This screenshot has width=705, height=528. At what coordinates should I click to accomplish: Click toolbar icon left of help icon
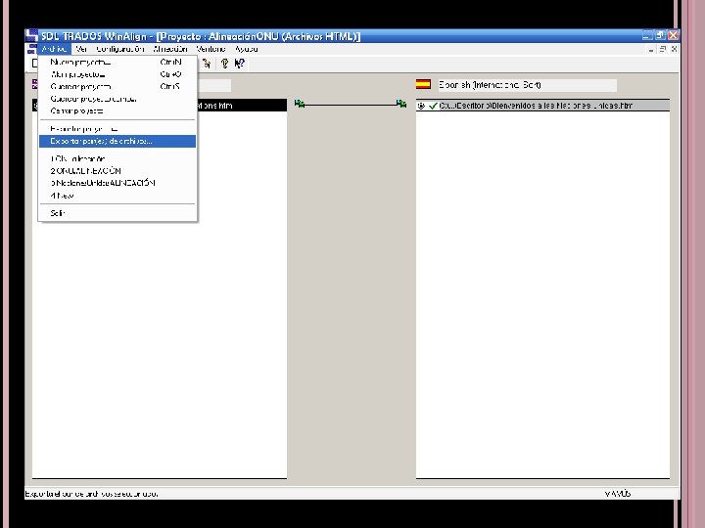[x=207, y=64]
